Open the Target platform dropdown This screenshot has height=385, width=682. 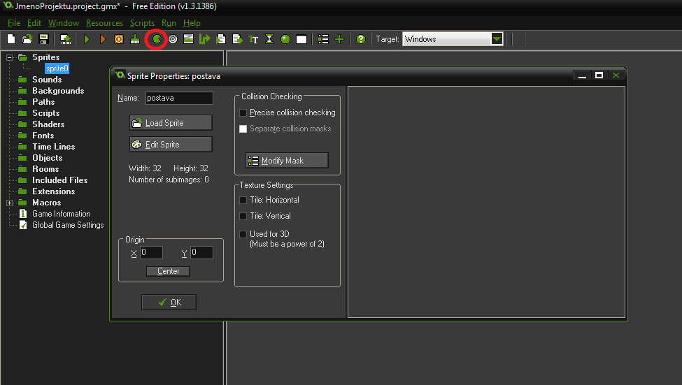point(497,39)
